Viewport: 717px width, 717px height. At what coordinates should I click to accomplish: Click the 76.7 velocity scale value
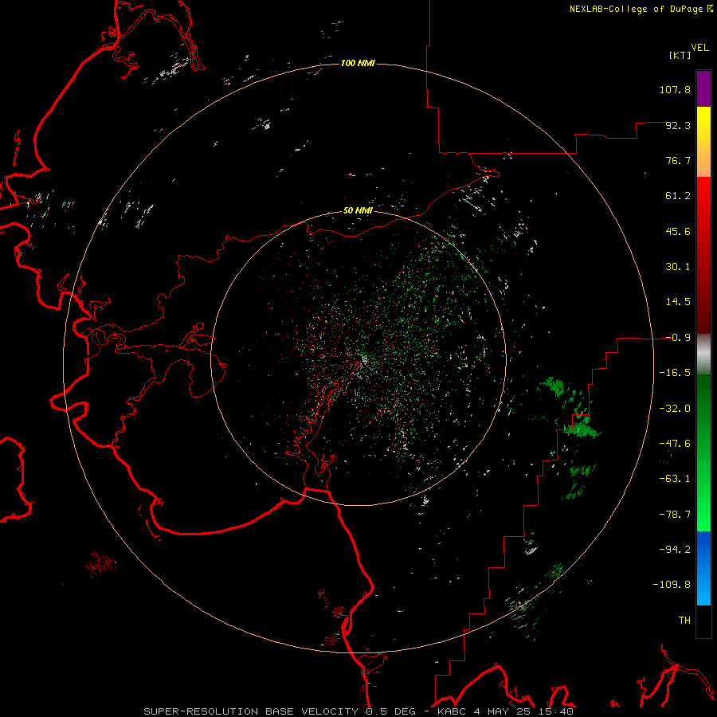point(678,160)
